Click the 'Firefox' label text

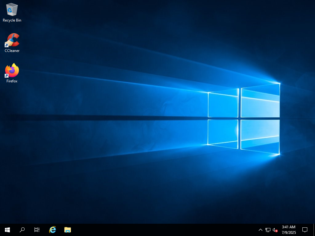12,81
